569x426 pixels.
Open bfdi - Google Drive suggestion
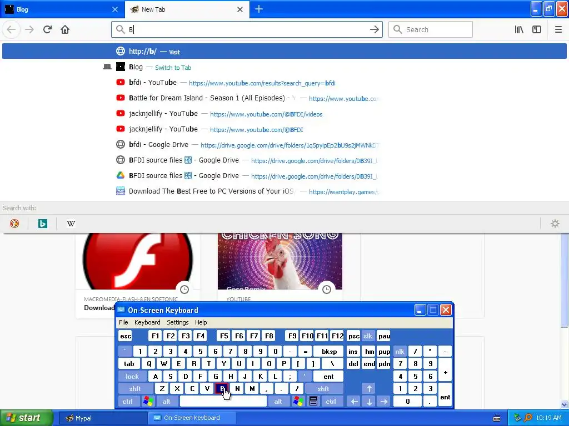[x=284, y=145]
